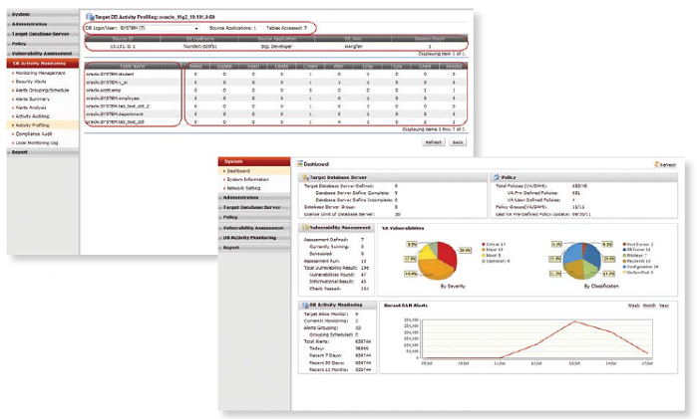This screenshot has width=697, height=419.
Task: Click the Select column header
Action: tap(195, 66)
